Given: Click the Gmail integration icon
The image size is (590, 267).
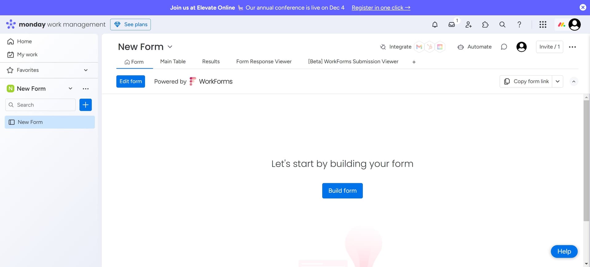Looking at the screenshot, I should (419, 47).
